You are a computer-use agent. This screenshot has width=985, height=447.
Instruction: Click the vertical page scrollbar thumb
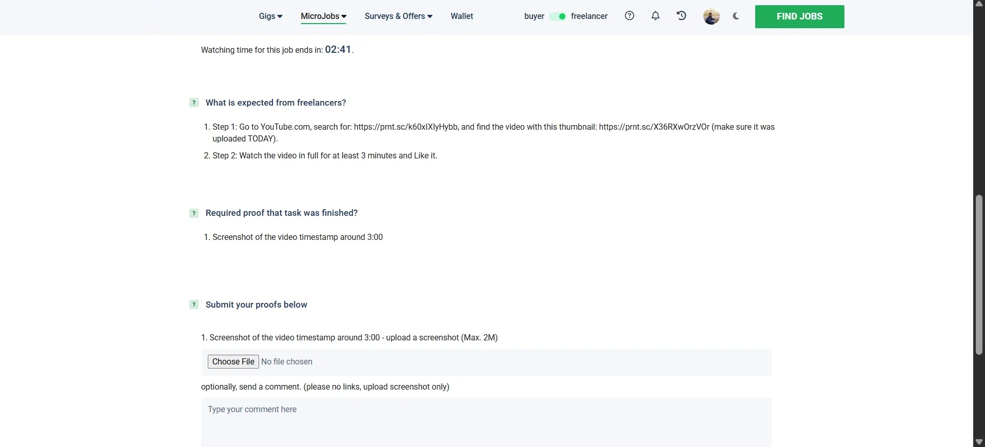[979, 274]
